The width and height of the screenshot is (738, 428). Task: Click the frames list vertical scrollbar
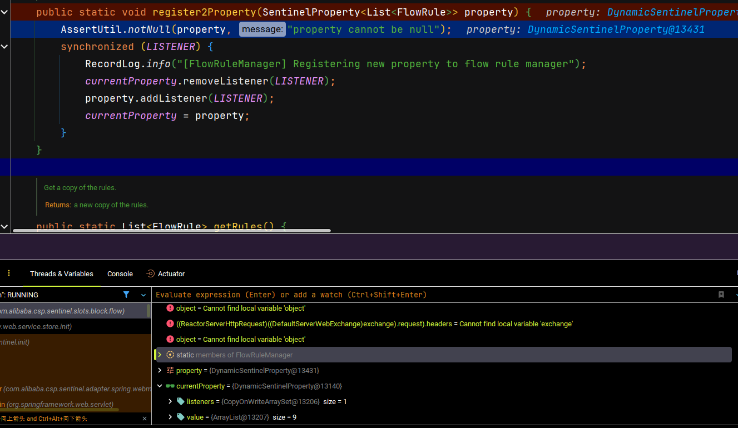coord(148,311)
